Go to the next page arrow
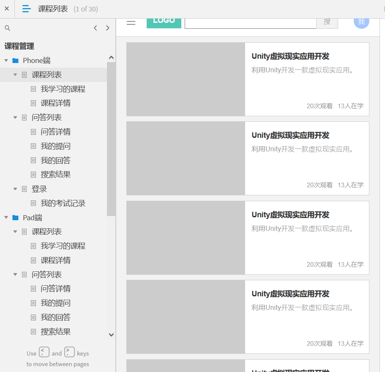Image resolution: width=385 pixels, height=372 pixels. click(107, 28)
